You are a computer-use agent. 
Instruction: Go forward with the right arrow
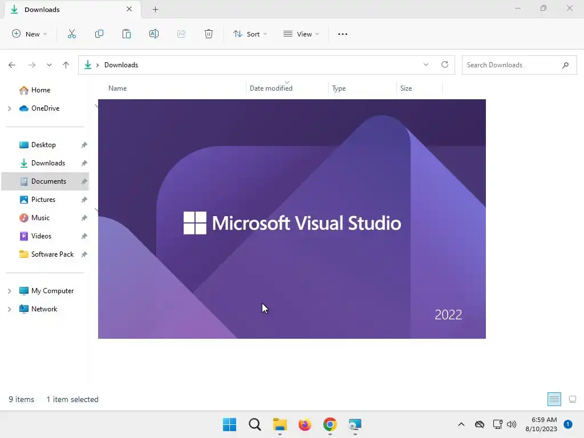(32, 65)
